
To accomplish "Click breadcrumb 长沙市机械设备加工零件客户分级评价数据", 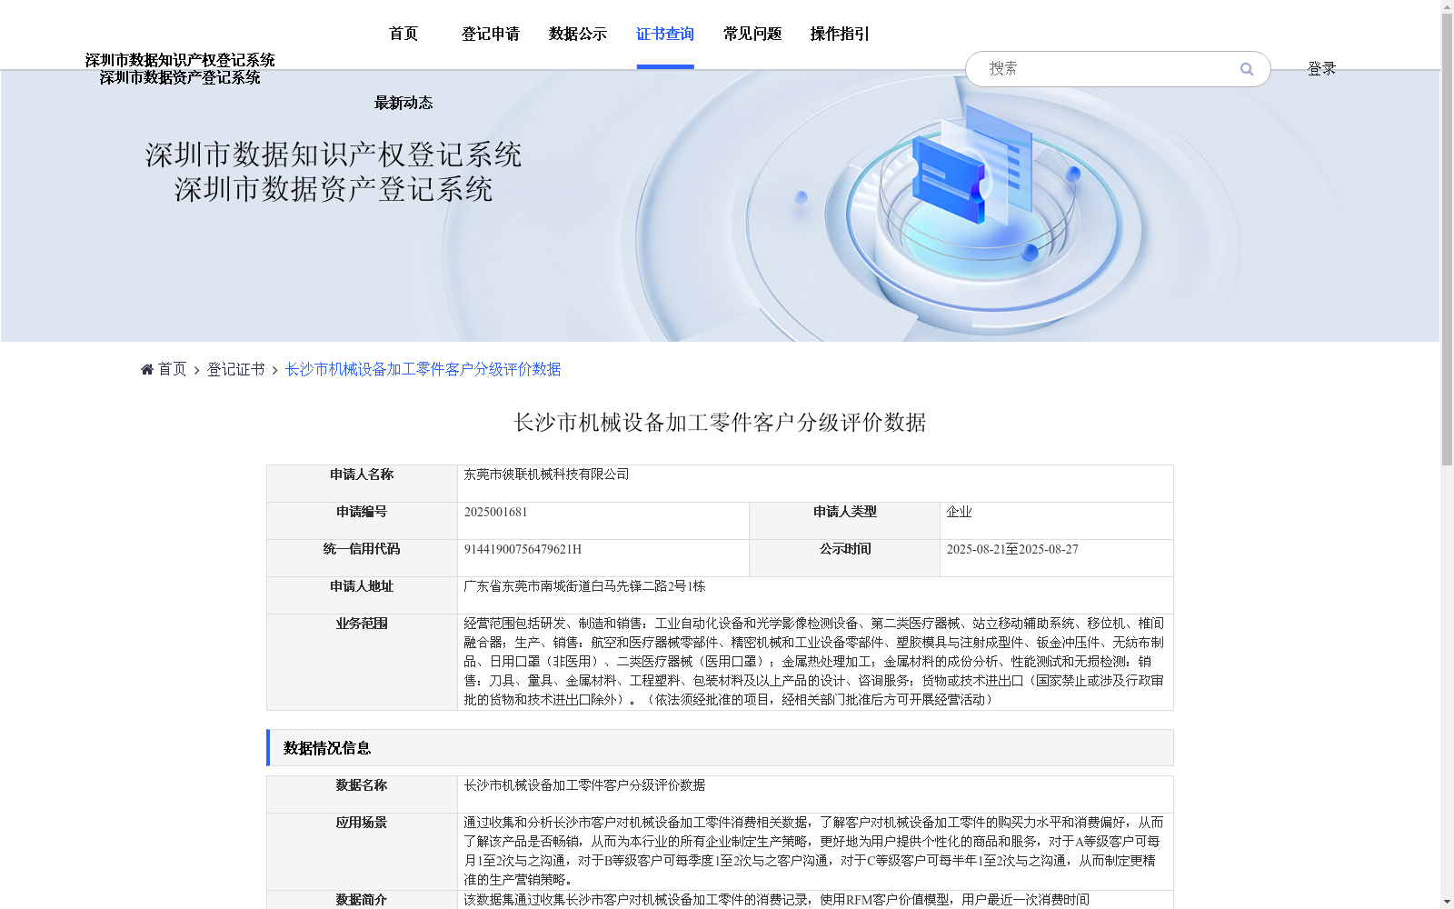I will (x=423, y=369).
